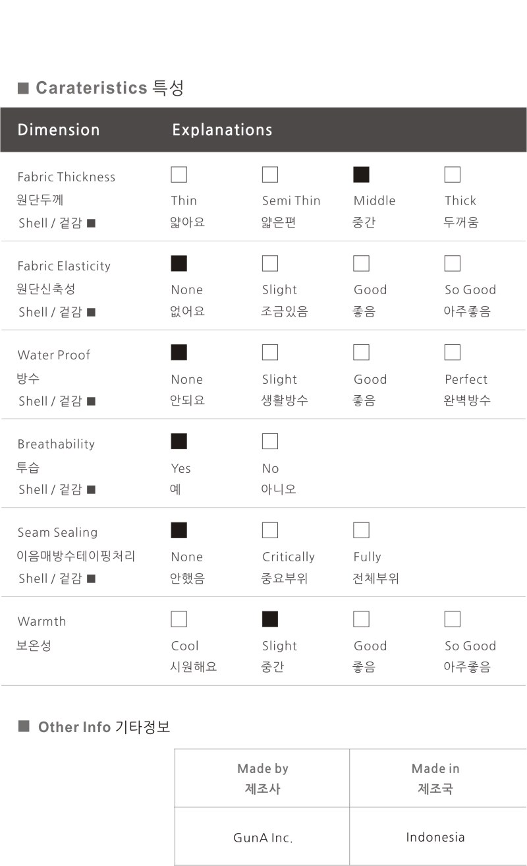Click the GunA Inc. manufacturer cell

tap(262, 838)
